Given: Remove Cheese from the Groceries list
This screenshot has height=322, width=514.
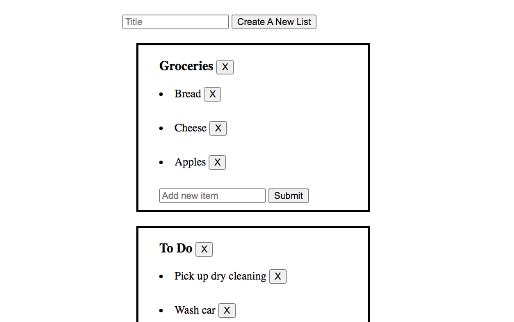Looking at the screenshot, I should click(x=218, y=128).
